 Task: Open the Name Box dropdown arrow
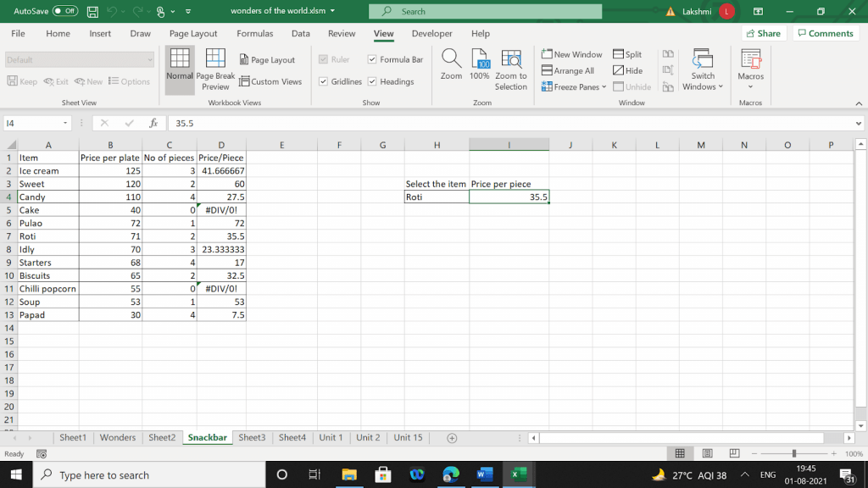point(65,123)
